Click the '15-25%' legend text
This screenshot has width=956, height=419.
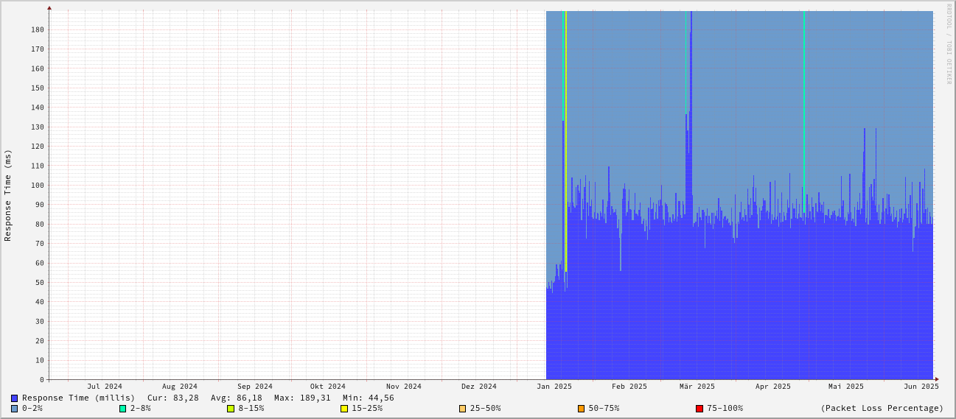367,409
